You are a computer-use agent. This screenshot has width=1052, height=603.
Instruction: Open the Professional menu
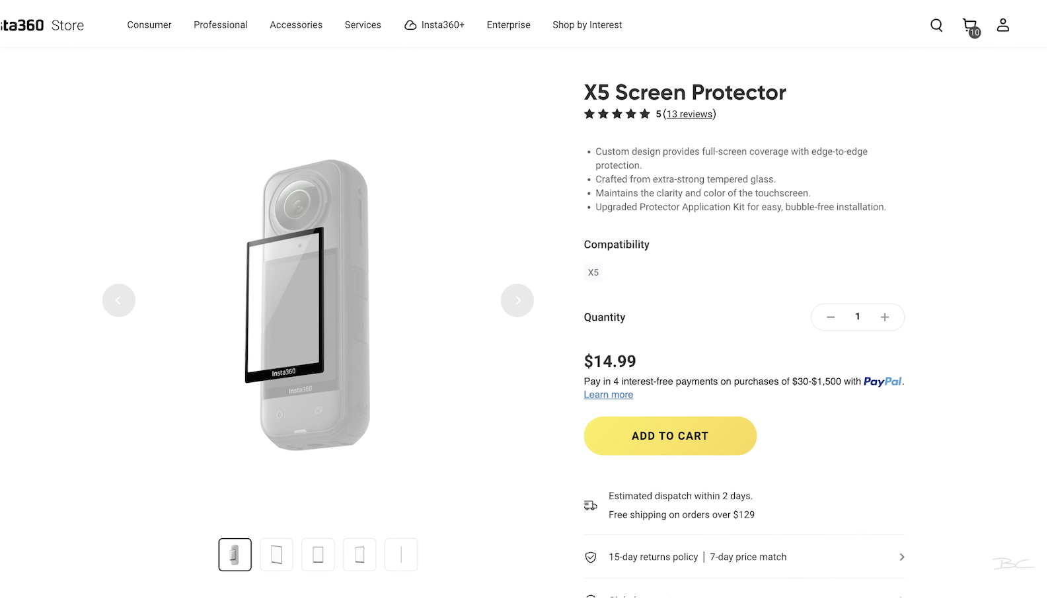pyautogui.click(x=221, y=25)
